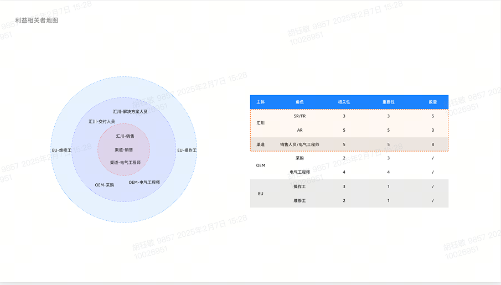Select the EU-维修工 label on the outer ring
The width and height of the screenshot is (501, 285).
pyautogui.click(x=61, y=150)
